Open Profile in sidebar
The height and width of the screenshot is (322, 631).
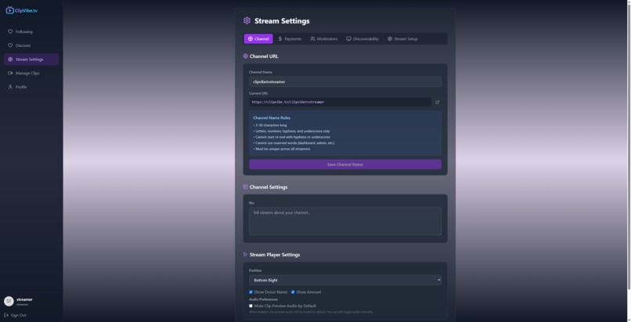point(31,87)
